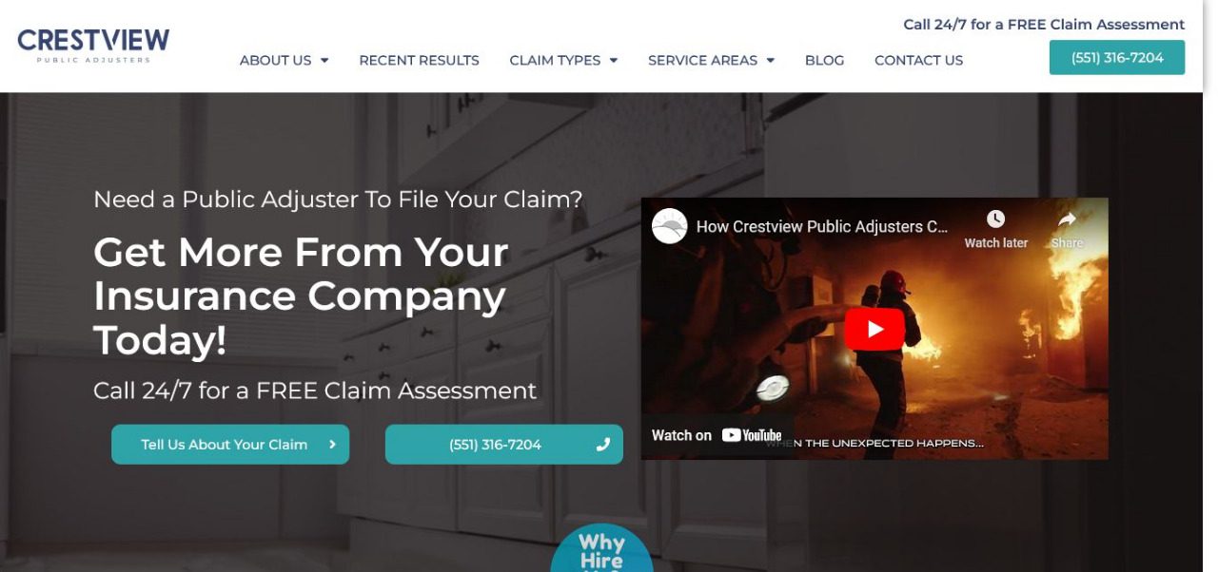Click the Watch later clock icon
This screenshot has height=572, width=1218.
(x=995, y=219)
